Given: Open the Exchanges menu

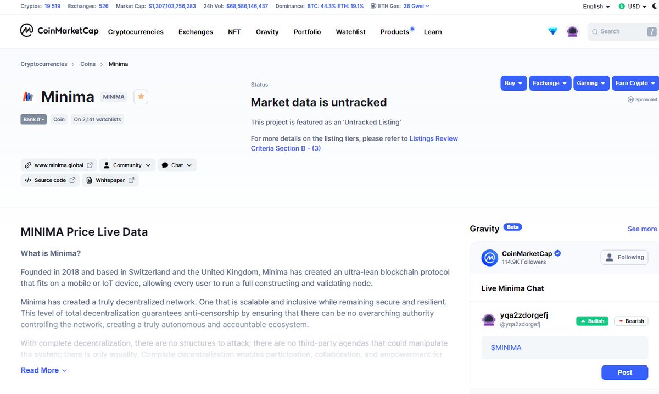Looking at the screenshot, I should click(196, 32).
